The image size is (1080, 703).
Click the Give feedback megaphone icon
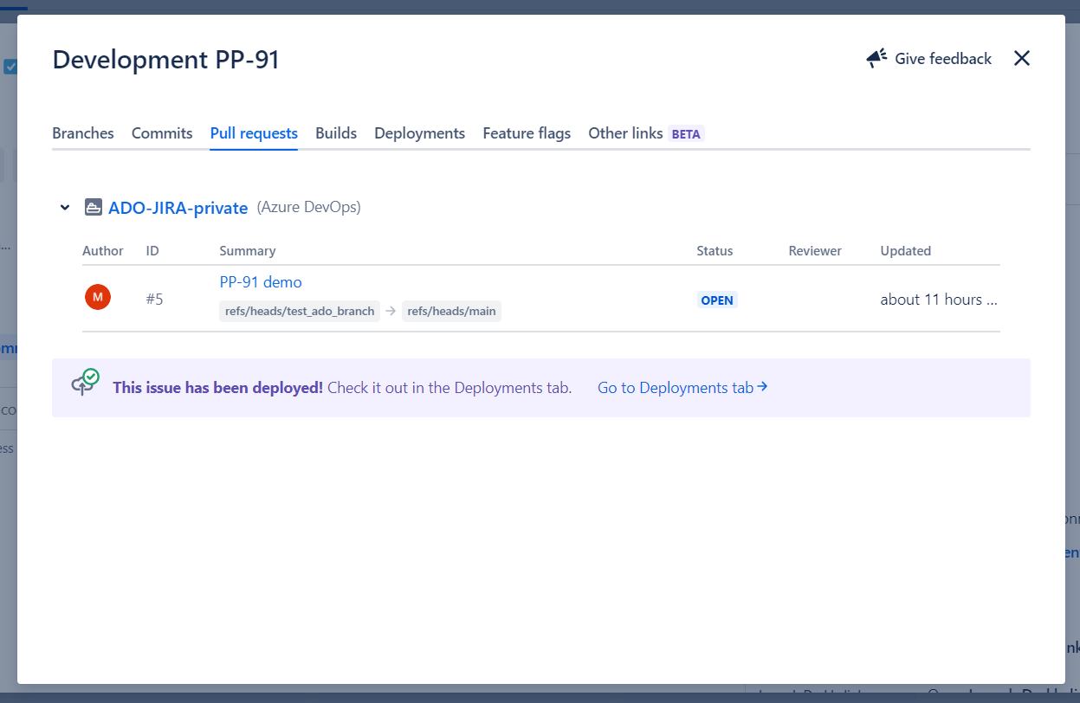click(876, 57)
